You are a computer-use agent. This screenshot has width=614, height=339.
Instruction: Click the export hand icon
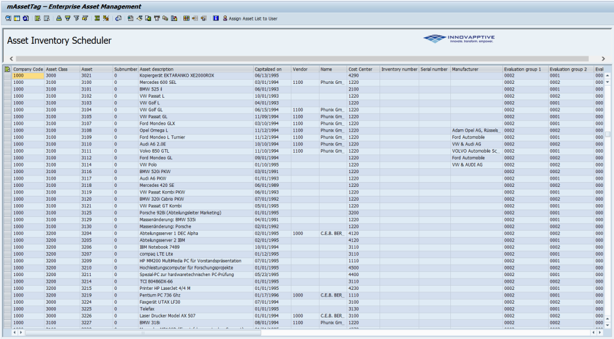[139, 19]
